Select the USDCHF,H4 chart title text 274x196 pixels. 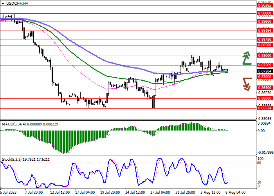(17, 3)
